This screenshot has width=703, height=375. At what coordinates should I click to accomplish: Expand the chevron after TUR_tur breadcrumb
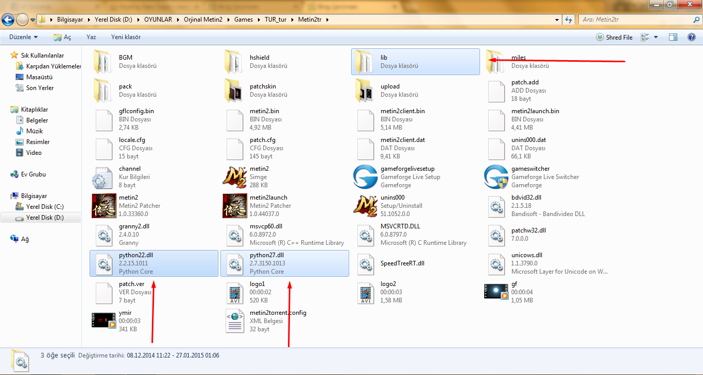(293, 20)
